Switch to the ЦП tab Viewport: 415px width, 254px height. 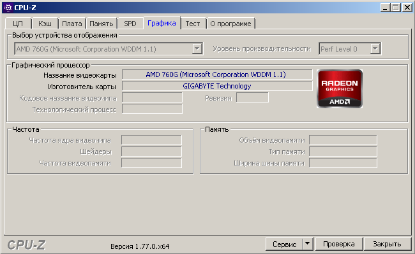pyautogui.click(x=18, y=24)
